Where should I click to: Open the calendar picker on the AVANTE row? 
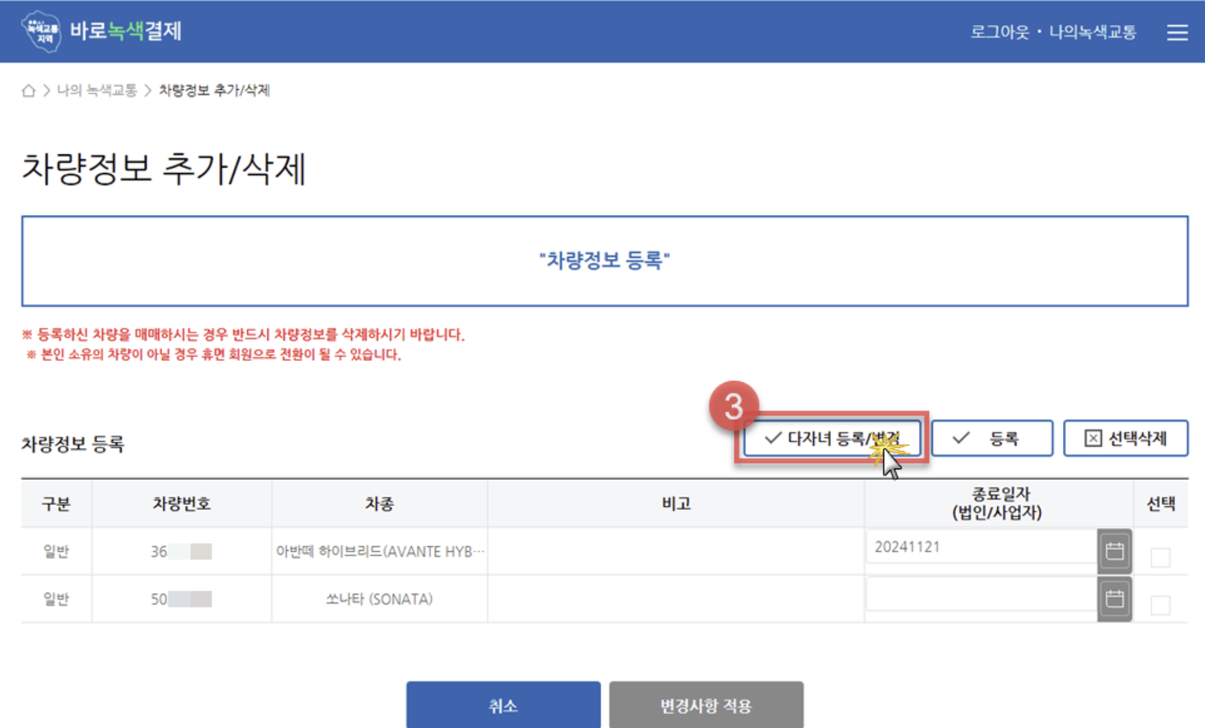1115,551
